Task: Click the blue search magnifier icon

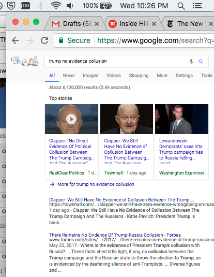Action: tap(201, 61)
